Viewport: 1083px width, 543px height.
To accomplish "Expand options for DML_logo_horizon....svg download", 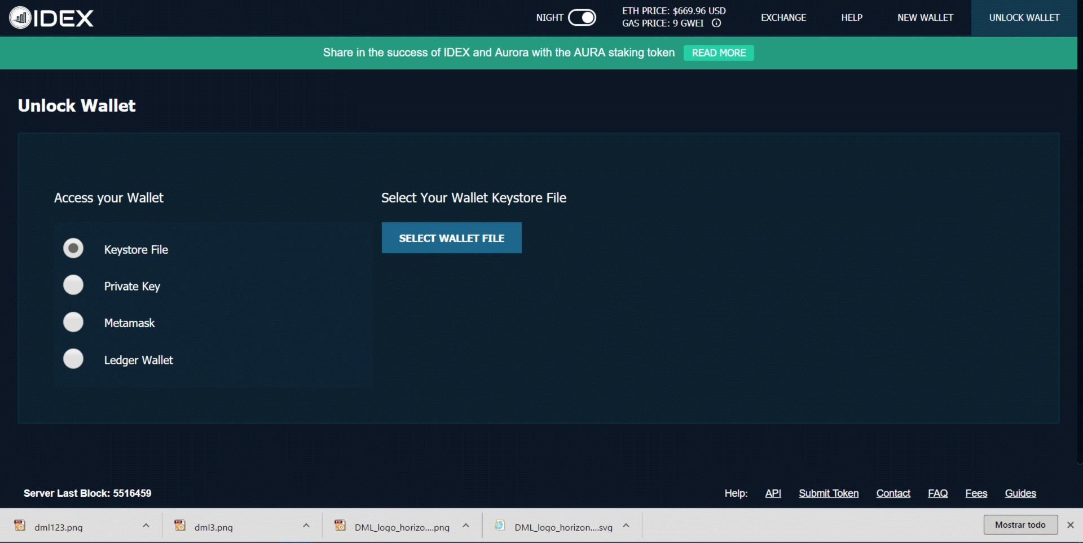I will coord(626,526).
